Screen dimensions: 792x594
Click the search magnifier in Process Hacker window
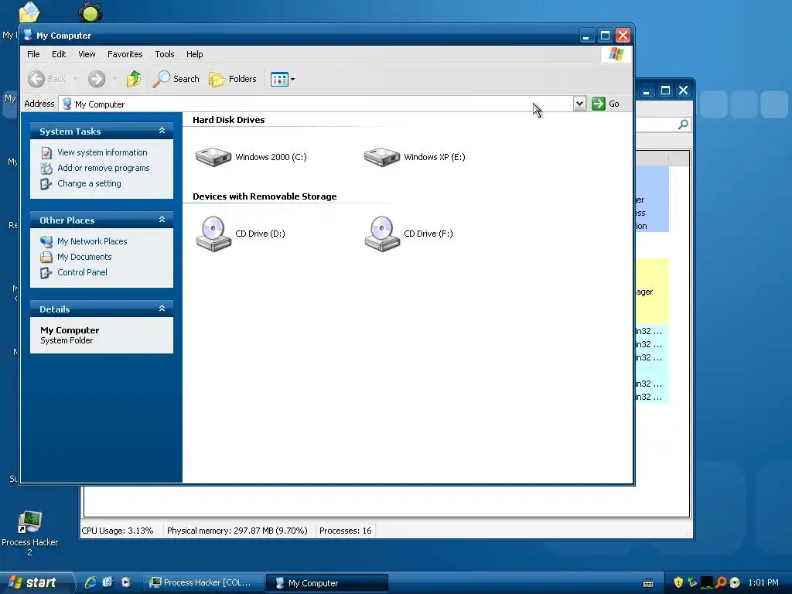tap(682, 125)
